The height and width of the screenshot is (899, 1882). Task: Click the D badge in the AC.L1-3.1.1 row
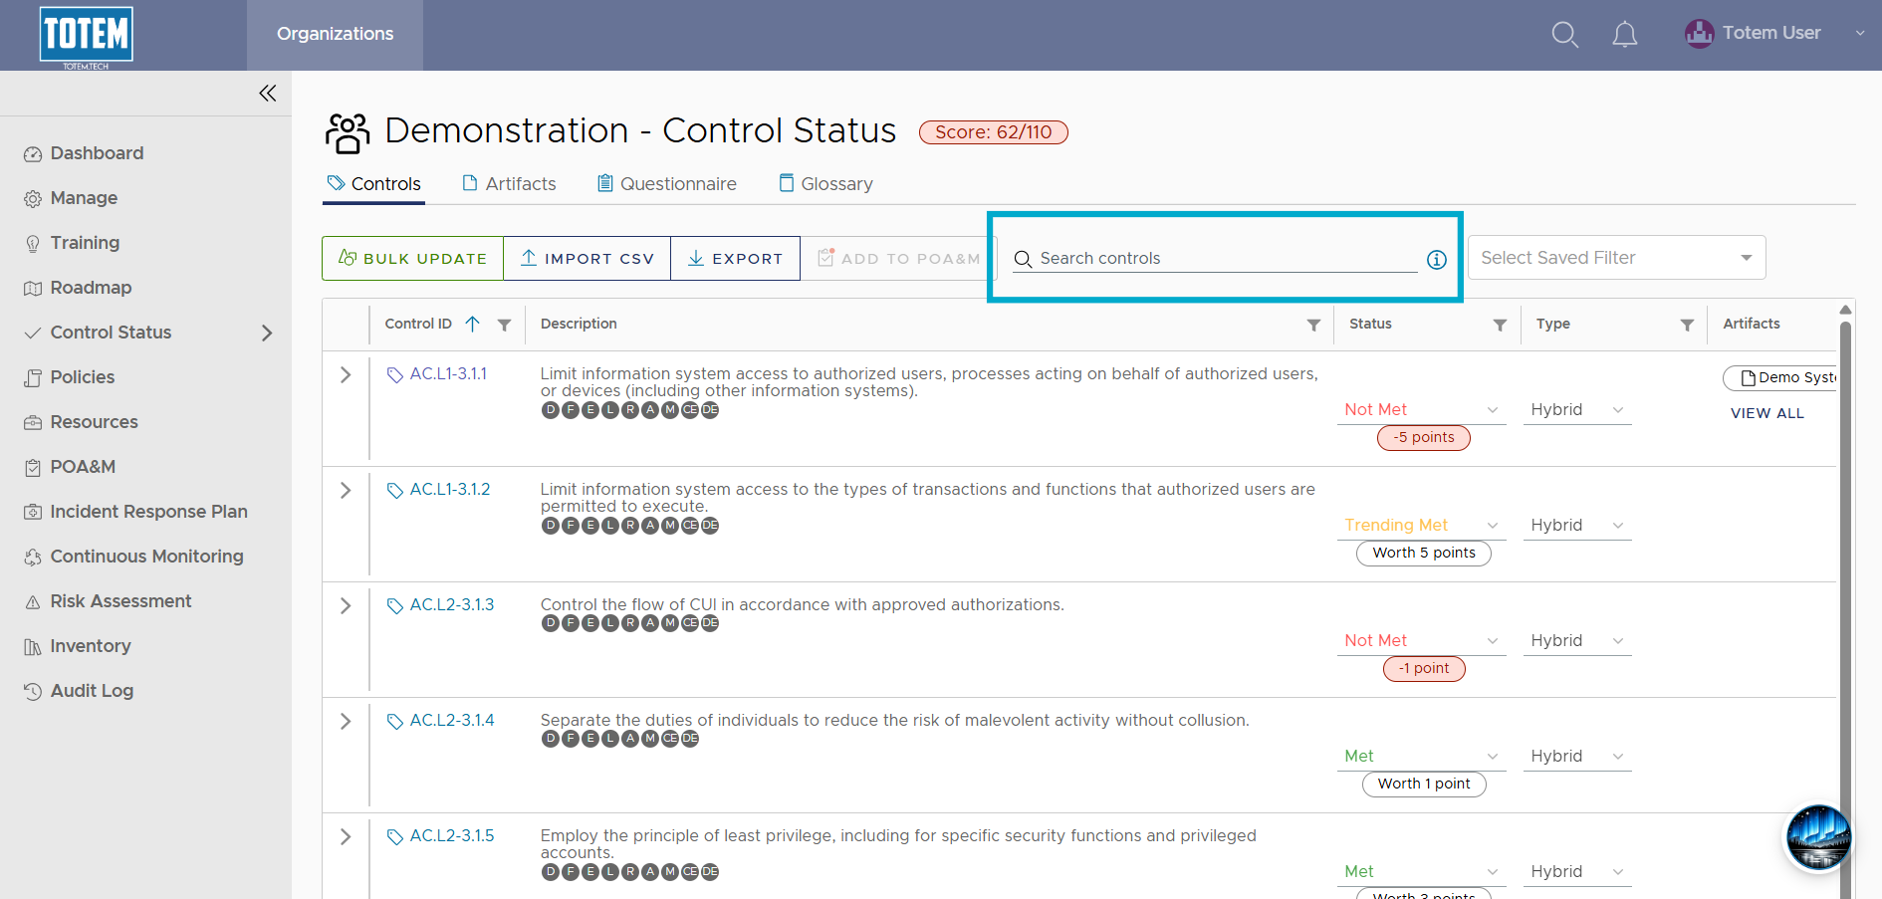pyautogui.click(x=551, y=410)
